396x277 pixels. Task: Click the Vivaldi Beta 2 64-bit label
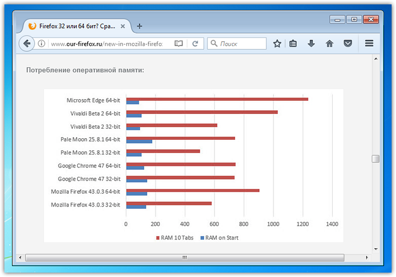(95, 113)
